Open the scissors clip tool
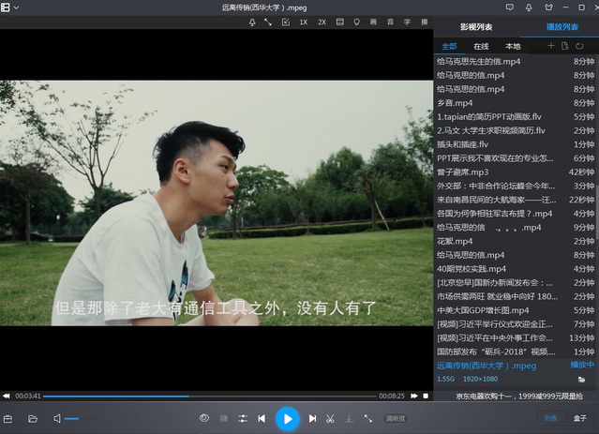This screenshot has height=434, width=599. (330, 418)
